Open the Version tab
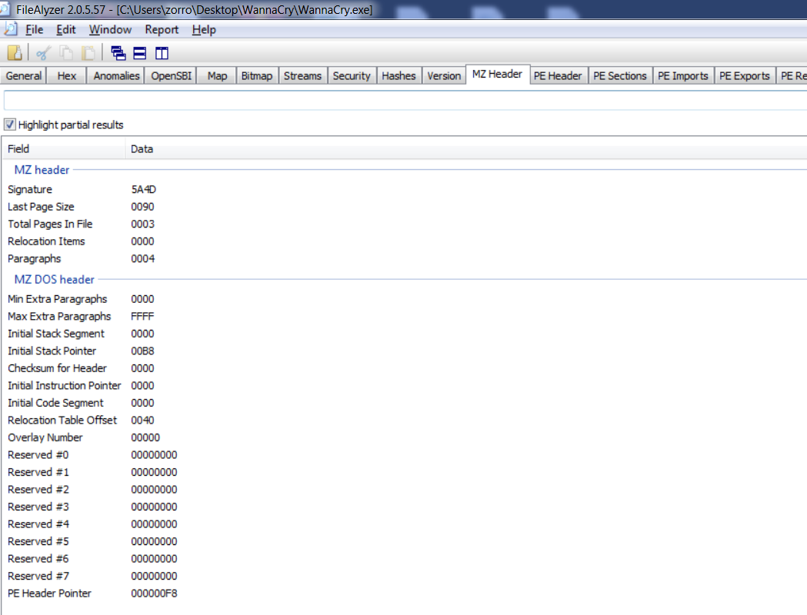The width and height of the screenshot is (807, 615). [444, 75]
